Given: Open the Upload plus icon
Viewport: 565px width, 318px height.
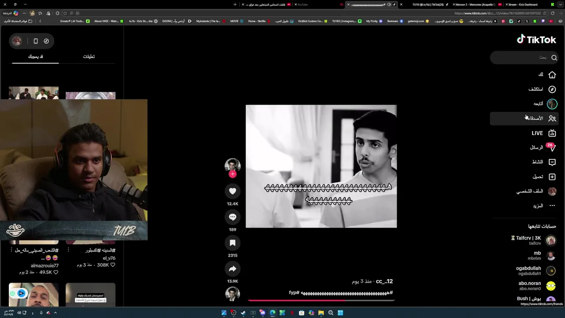Looking at the screenshot, I should click(x=552, y=177).
